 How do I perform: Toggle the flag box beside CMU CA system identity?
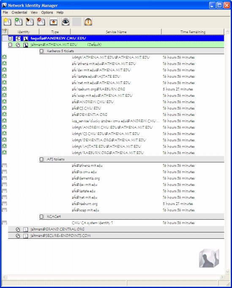(4, 223)
